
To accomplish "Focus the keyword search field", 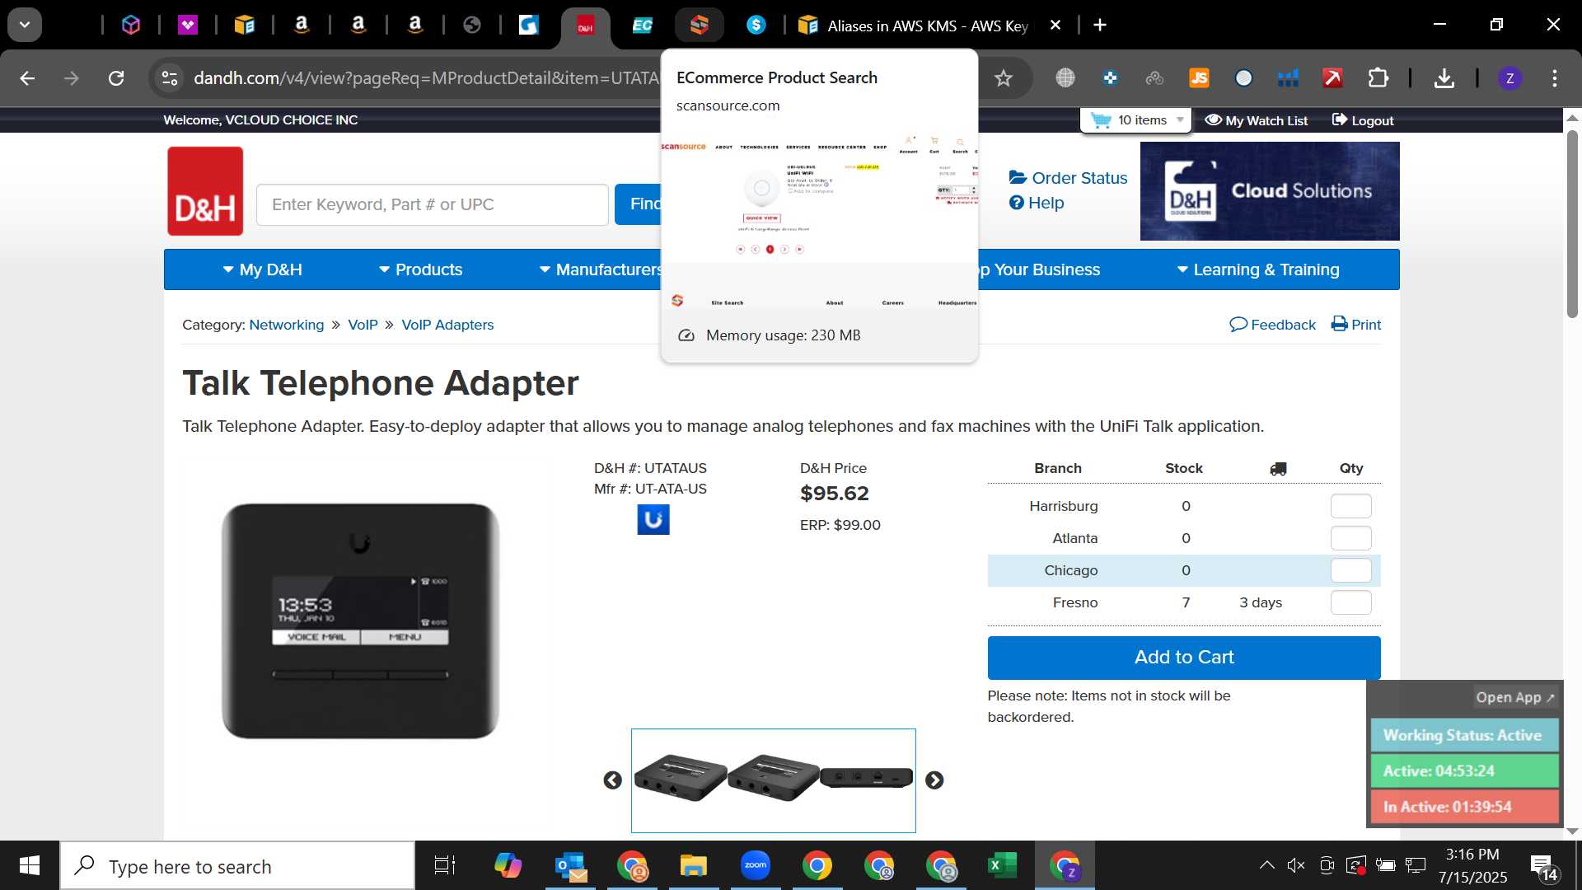I will click(x=433, y=204).
